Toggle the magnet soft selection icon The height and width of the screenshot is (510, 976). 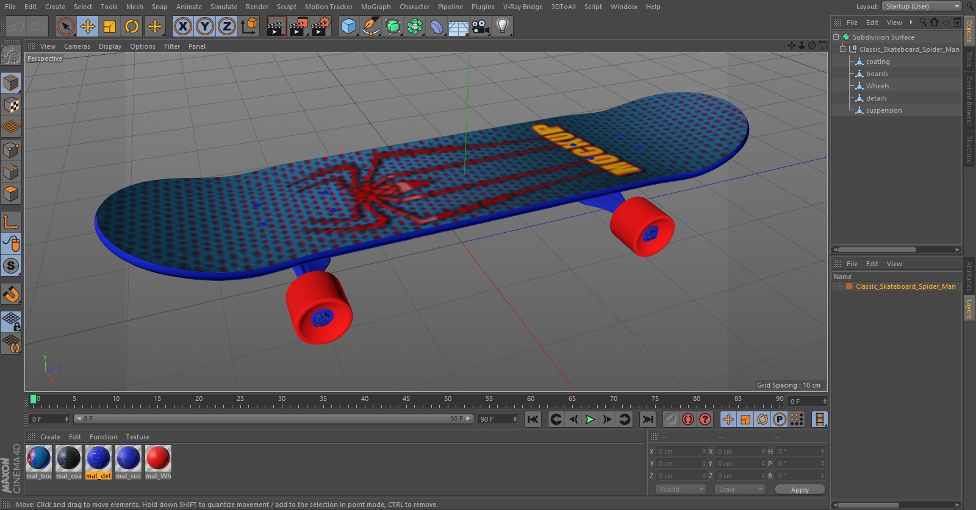click(11, 294)
